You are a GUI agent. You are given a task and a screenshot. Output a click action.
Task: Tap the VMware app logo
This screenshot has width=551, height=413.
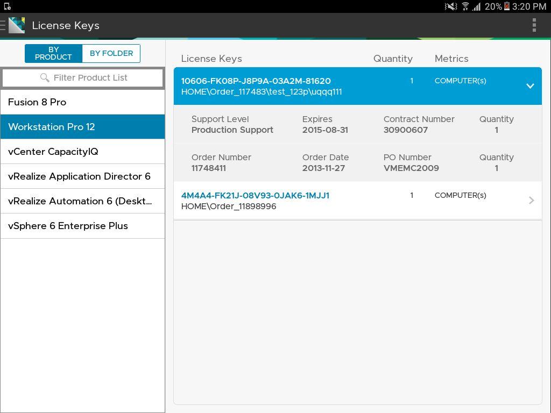tap(17, 25)
